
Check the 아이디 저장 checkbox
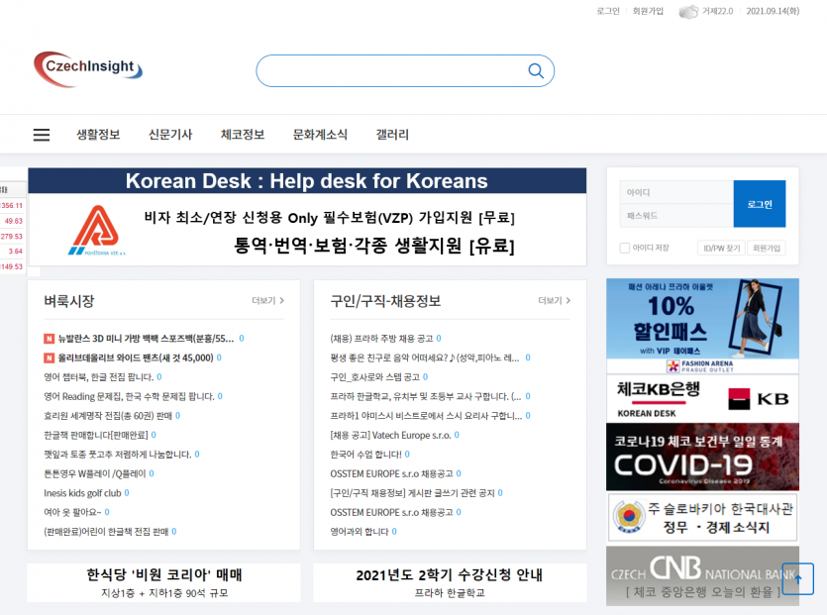pyautogui.click(x=625, y=248)
